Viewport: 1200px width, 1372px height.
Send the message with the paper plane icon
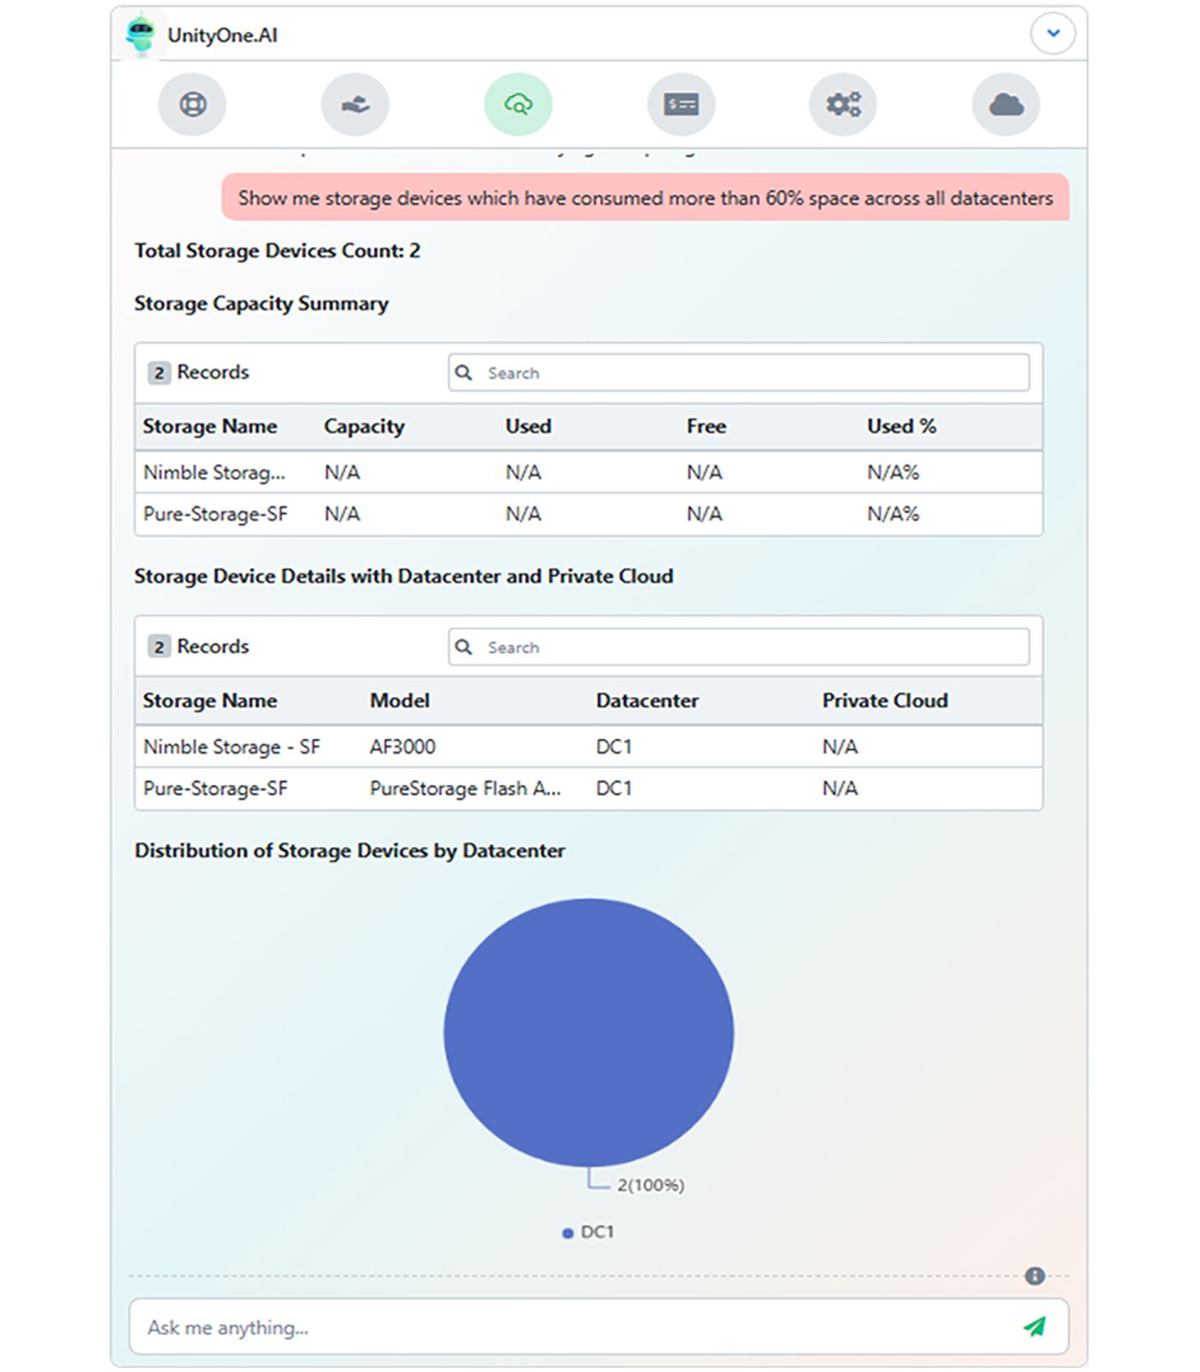pos(1035,1327)
